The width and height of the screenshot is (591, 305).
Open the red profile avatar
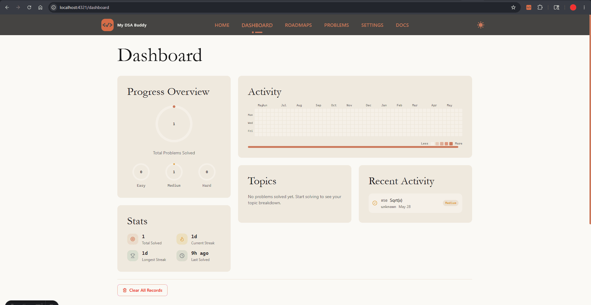(573, 7)
